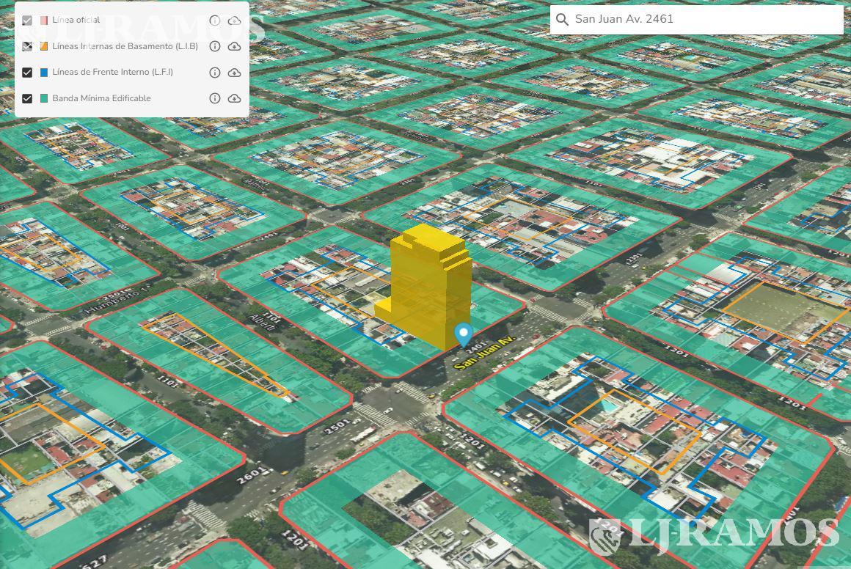Image resolution: width=851 pixels, height=569 pixels.
Task: Download Líneas de Frente Interno layer
Action: pos(235,72)
